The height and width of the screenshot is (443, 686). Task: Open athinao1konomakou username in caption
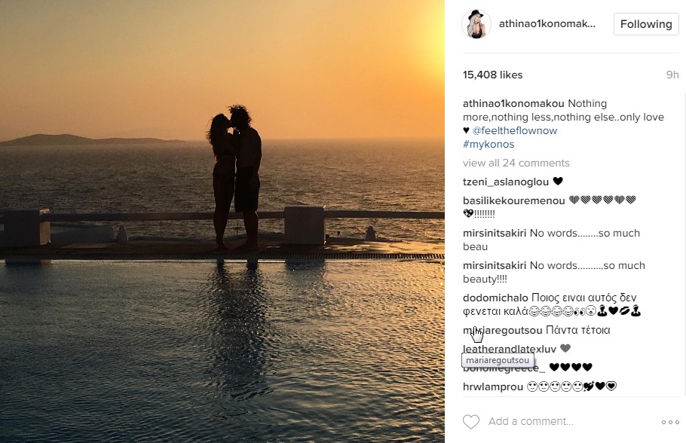(513, 104)
